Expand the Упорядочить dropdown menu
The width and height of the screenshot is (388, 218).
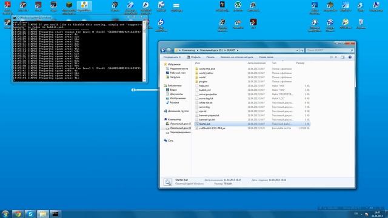[x=172, y=57]
